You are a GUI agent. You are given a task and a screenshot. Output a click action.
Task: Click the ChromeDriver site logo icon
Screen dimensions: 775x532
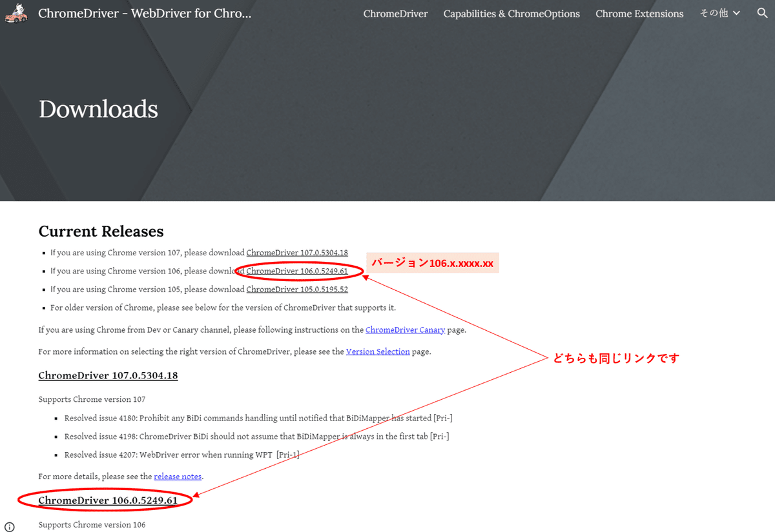click(x=16, y=14)
